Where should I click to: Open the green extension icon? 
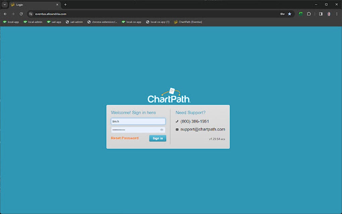pos(301,14)
